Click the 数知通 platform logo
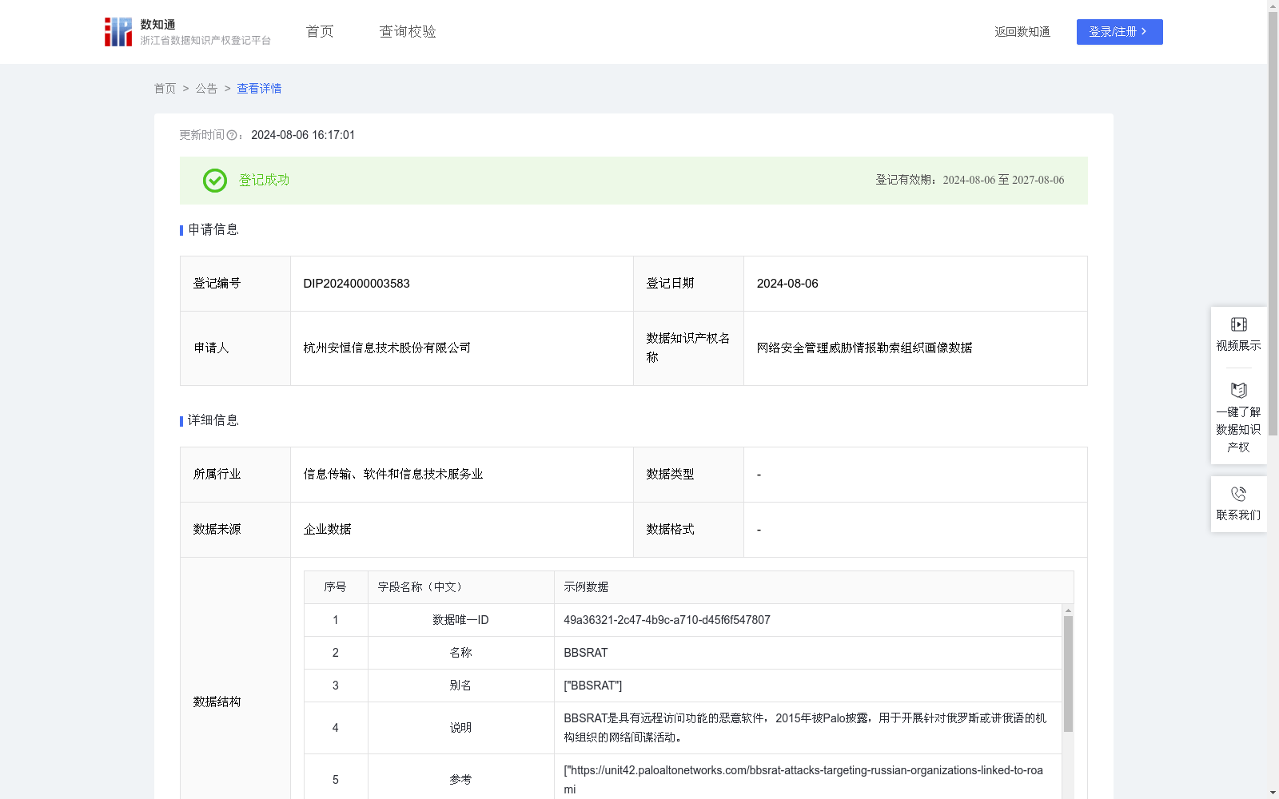This screenshot has width=1279, height=799. point(187,32)
